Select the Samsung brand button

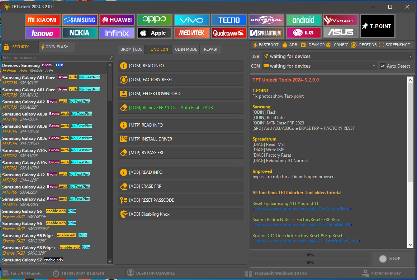(x=80, y=20)
